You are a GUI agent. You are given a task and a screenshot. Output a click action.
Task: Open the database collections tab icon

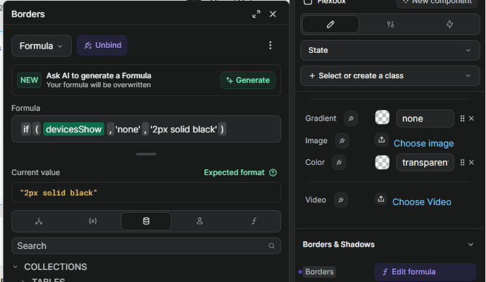(x=146, y=221)
